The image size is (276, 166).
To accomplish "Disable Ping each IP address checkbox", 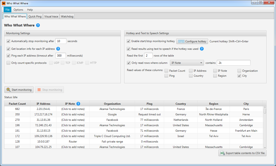I will point(8,56).
